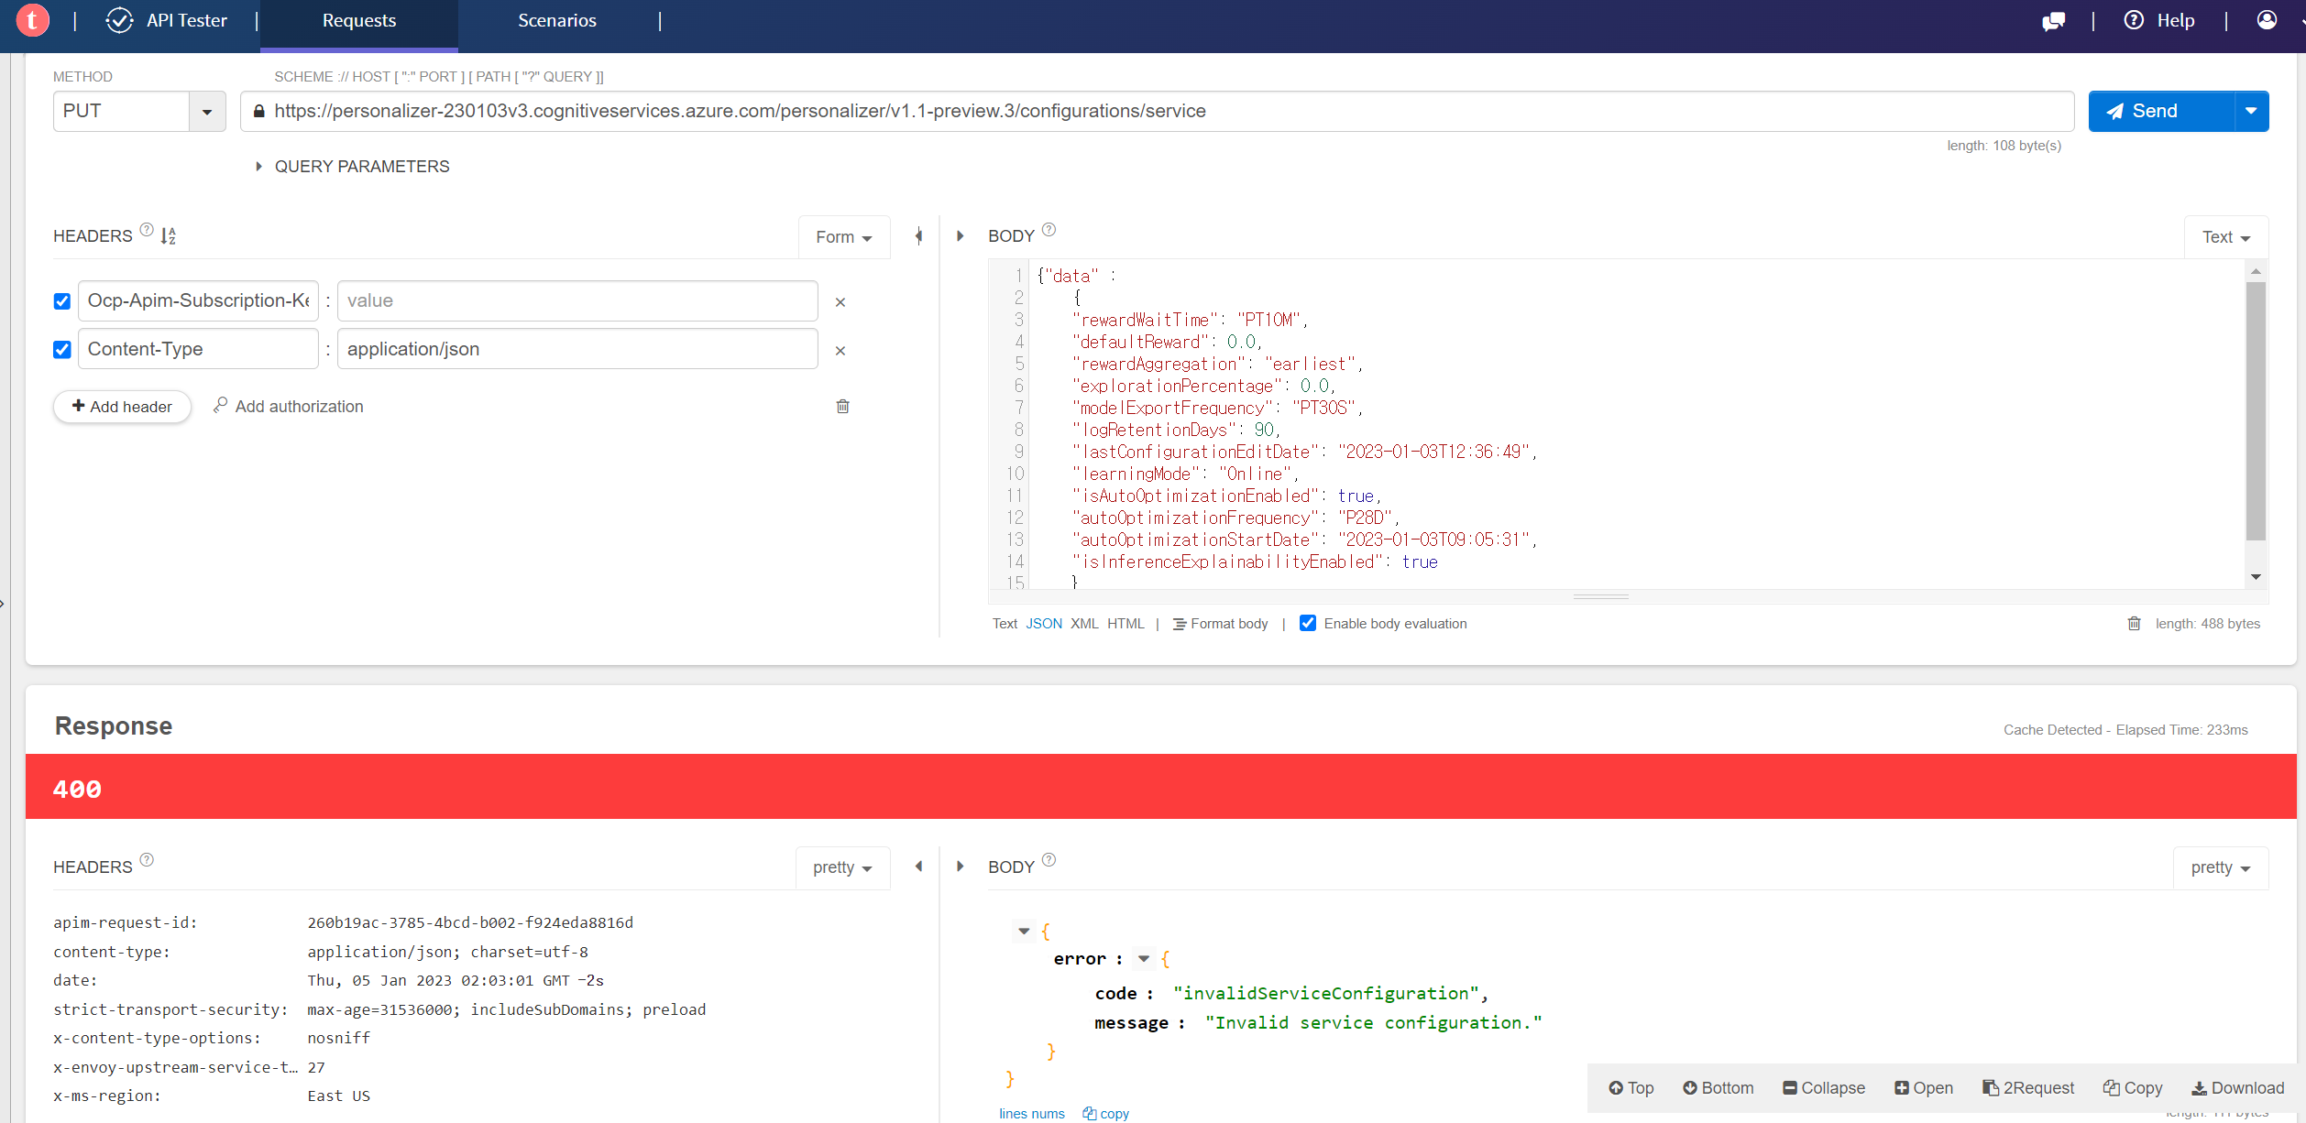2306x1123 pixels.
Task: Click the Open response button
Action: pos(1924,1088)
